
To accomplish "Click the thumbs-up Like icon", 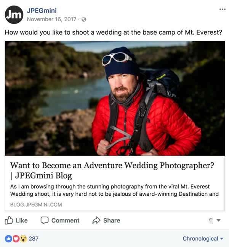I will [x=9, y=220].
